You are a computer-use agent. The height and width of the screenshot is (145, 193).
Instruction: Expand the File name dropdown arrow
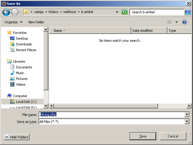point(187,115)
